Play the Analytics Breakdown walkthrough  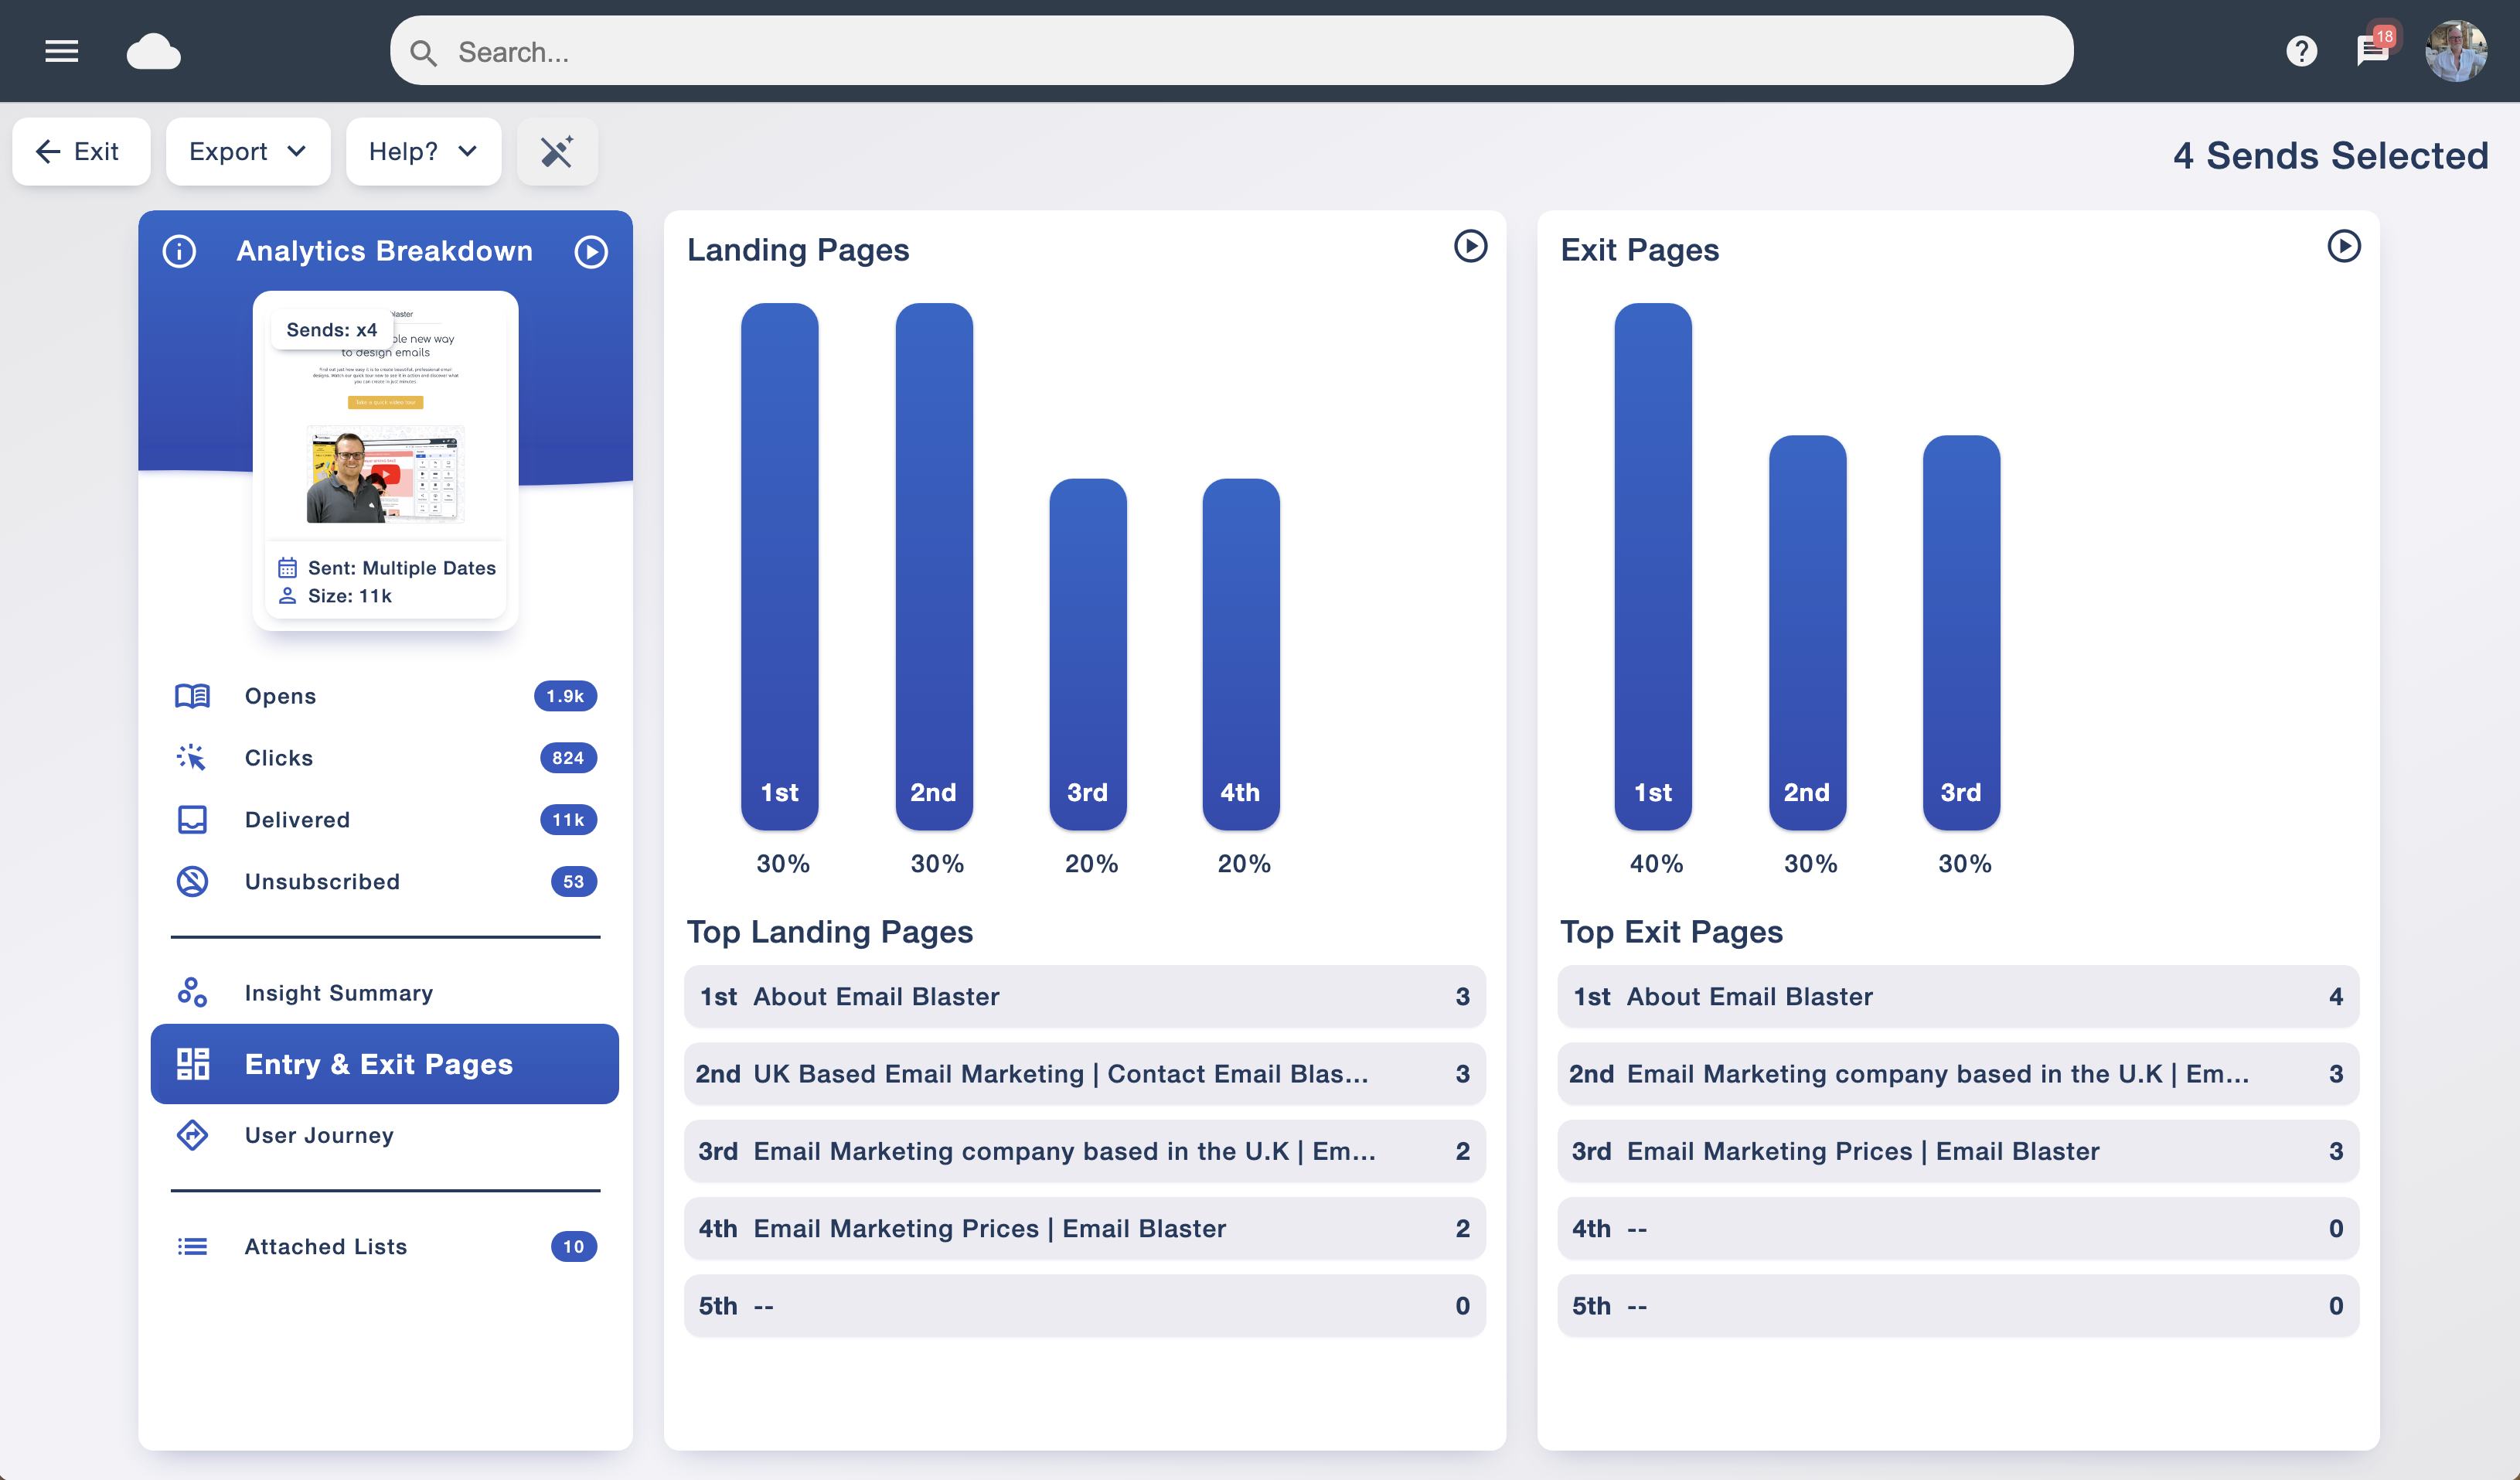point(591,251)
